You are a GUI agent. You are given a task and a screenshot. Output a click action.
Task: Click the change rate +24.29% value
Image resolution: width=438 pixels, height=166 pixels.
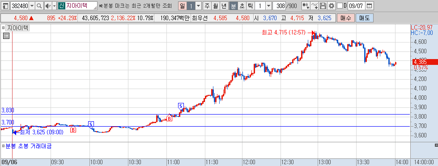(x=67, y=18)
